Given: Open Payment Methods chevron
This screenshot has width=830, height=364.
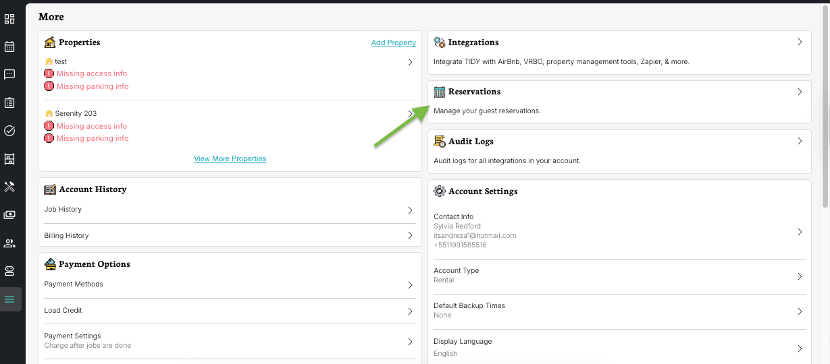Looking at the screenshot, I should click(410, 285).
